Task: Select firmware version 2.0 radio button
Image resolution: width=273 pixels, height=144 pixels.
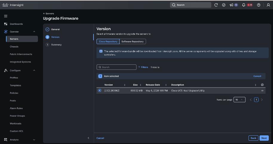Action: pos(99,91)
